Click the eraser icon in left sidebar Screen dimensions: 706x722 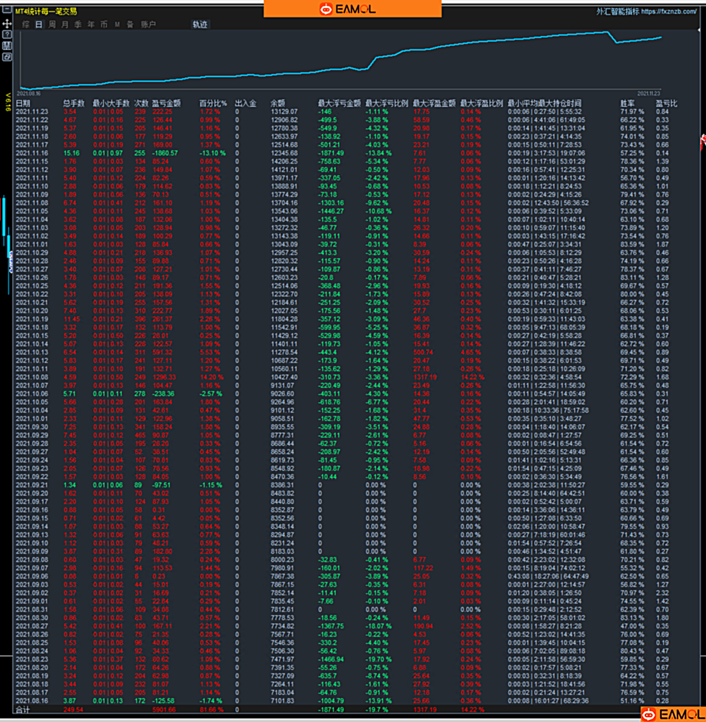[x=7, y=57]
